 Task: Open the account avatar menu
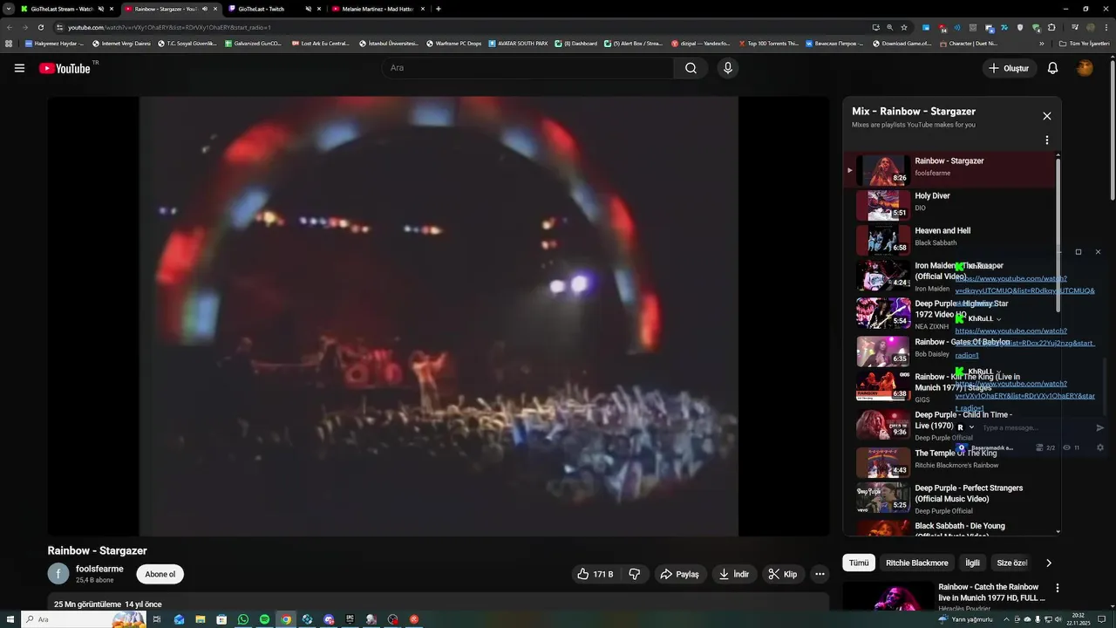point(1085,68)
